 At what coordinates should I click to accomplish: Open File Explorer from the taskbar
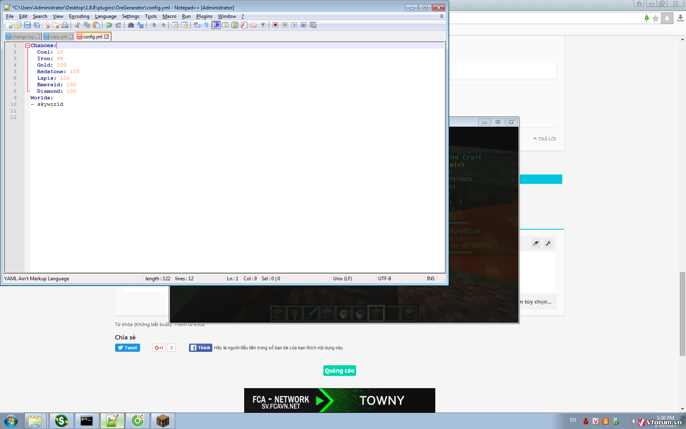click(x=35, y=421)
